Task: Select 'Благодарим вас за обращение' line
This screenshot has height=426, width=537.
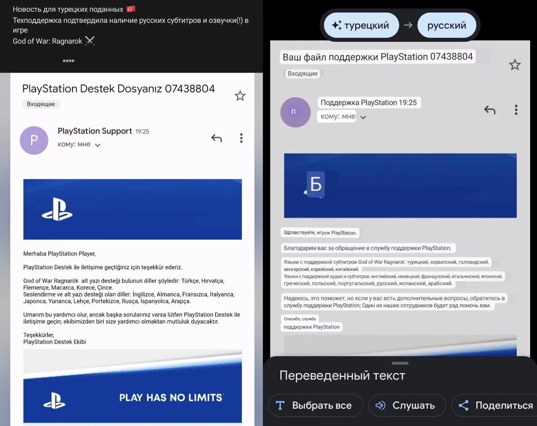Action: click(368, 248)
